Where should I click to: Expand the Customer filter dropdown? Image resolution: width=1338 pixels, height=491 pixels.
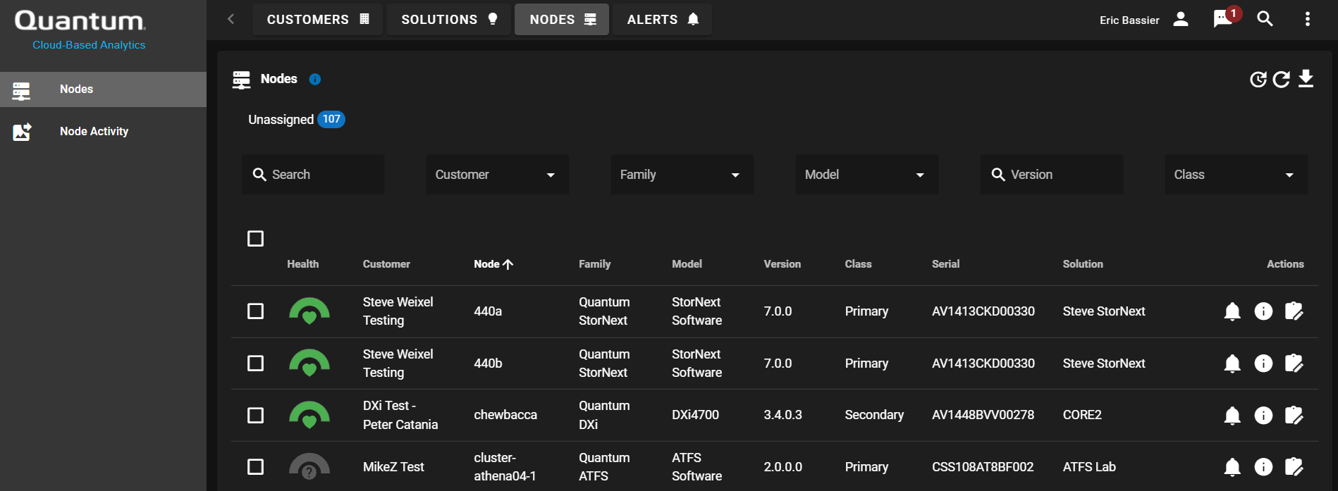(x=497, y=175)
